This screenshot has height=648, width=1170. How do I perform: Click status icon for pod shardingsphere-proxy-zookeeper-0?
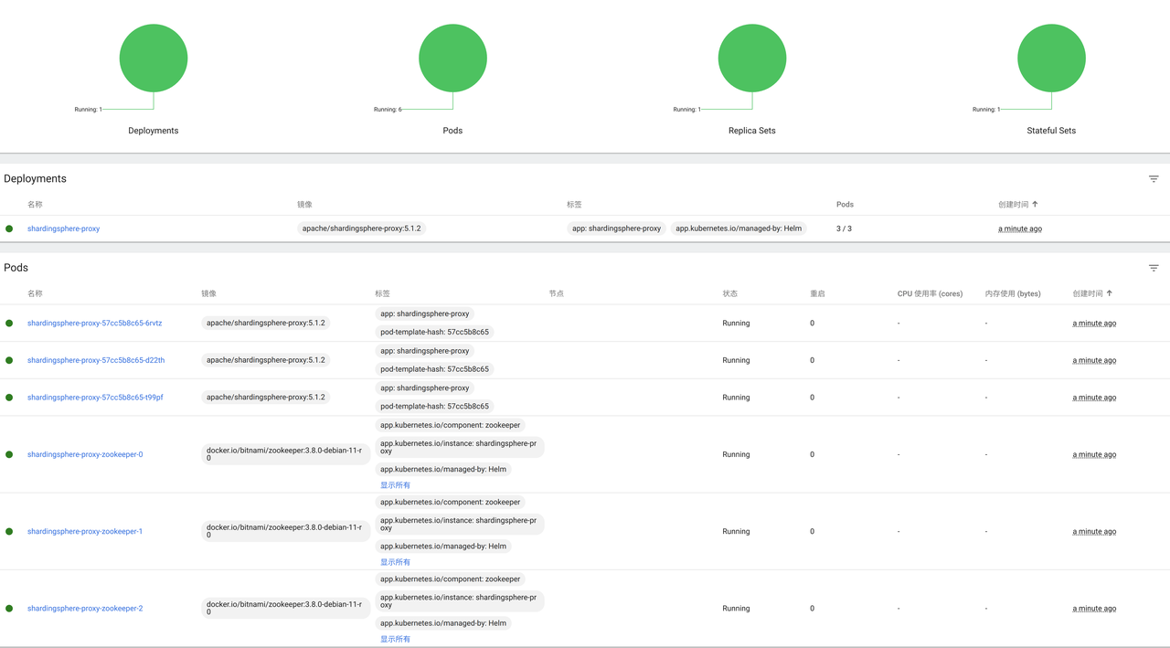point(9,454)
